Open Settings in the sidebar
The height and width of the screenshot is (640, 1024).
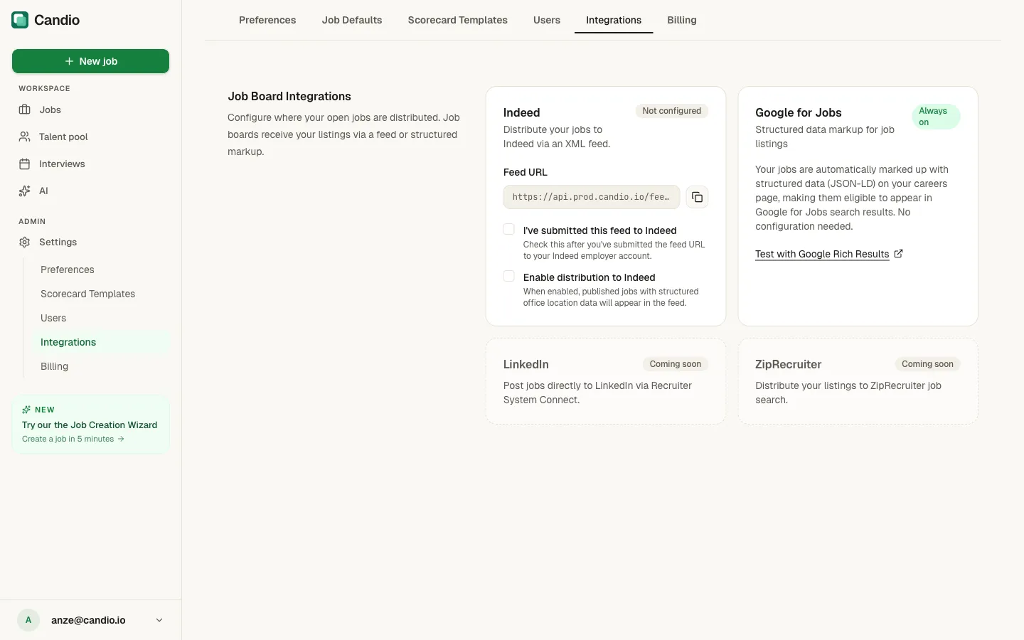pyautogui.click(x=90, y=242)
